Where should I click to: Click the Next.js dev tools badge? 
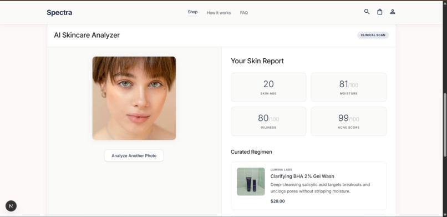tap(11, 206)
